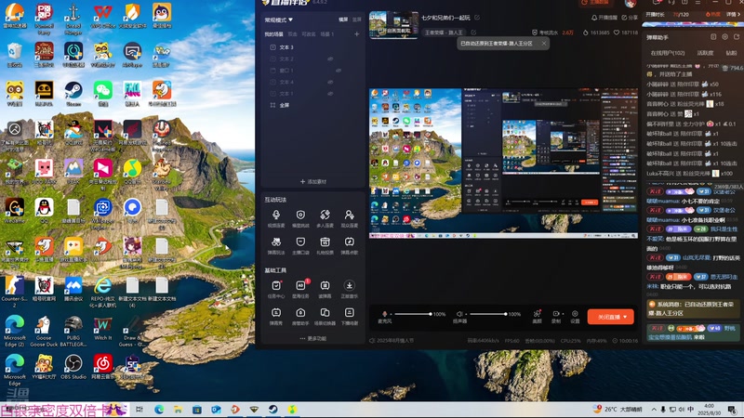Open the microphone device dropdown arrow
Image resolution: width=744 pixels, height=418 pixels.
point(391,314)
